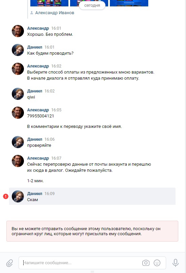
Task: Click Даниил's avatar at 16:02
Action: point(18,94)
